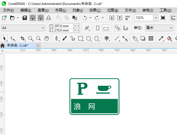Viewport: 177px width, 135px height.
Task: Select the Pen tool
Action: pyautogui.click(x=57, y=39)
